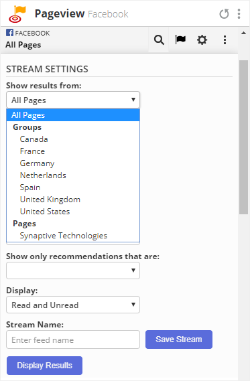Image resolution: width=250 pixels, height=381 pixels.
Task: Focus the Stream Name input field
Action: point(73,339)
